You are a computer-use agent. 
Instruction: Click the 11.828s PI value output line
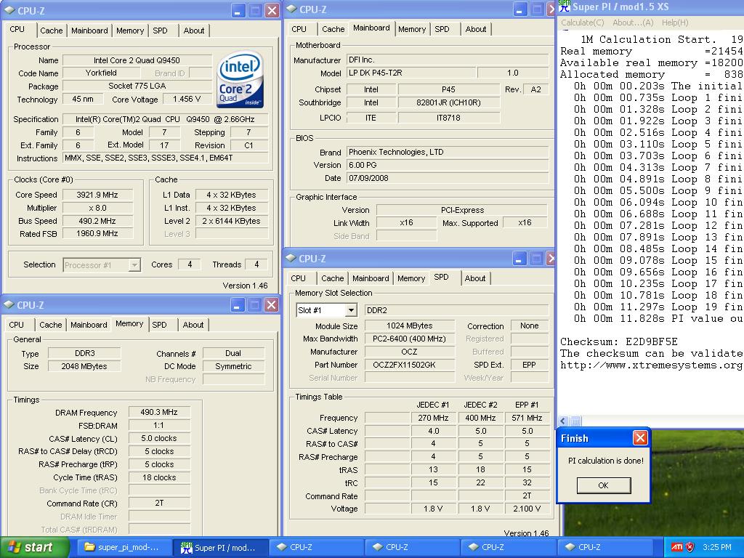point(658,319)
